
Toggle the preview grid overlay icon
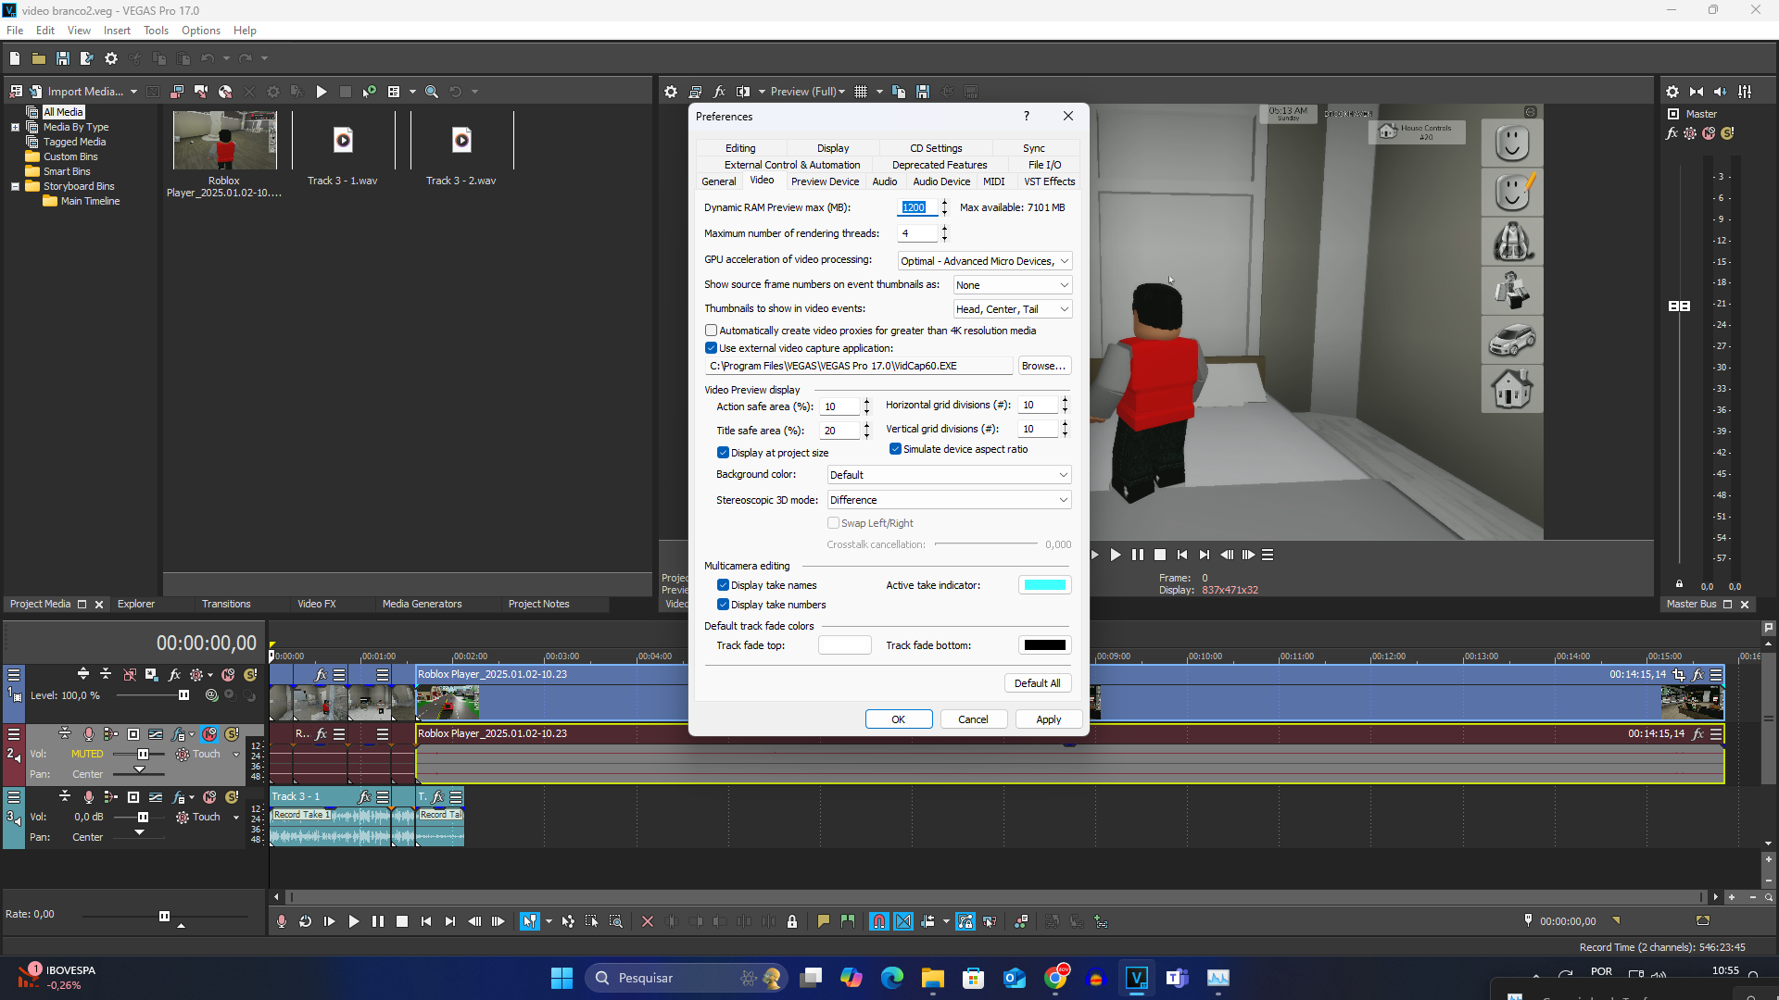pyautogui.click(x=861, y=92)
